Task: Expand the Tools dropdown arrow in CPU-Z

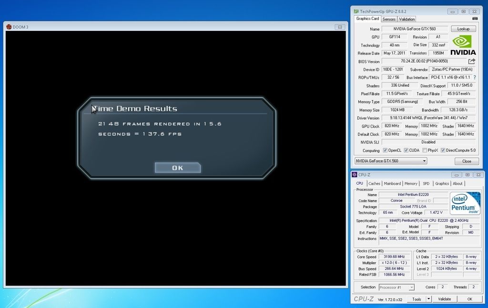Action: click(428, 299)
